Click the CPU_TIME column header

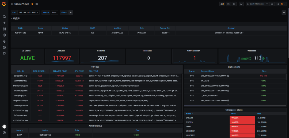[79, 71]
